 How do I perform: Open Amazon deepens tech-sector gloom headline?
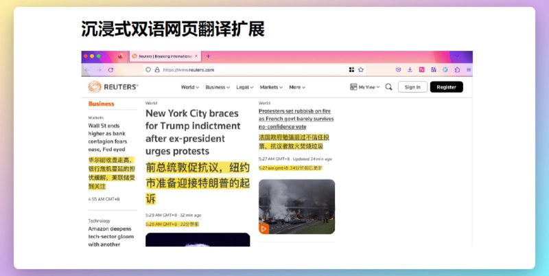111,236
